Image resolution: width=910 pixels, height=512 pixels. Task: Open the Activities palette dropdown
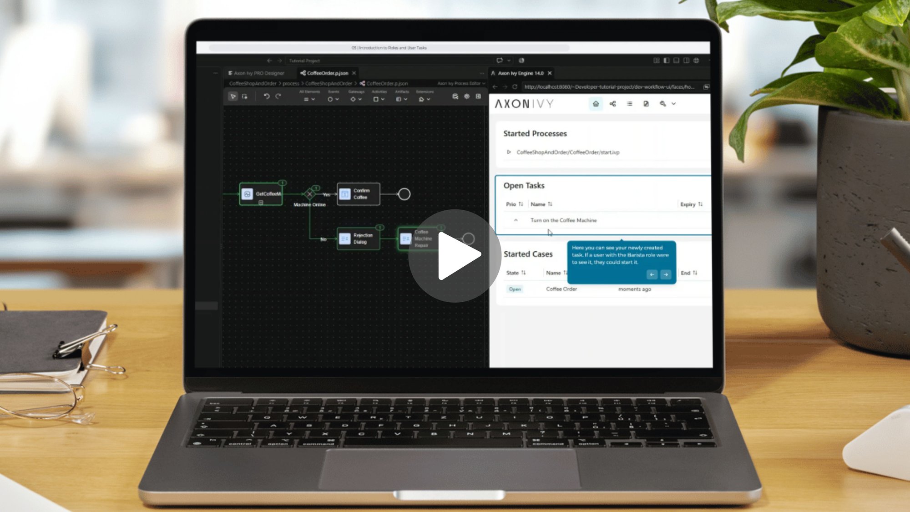click(x=379, y=99)
